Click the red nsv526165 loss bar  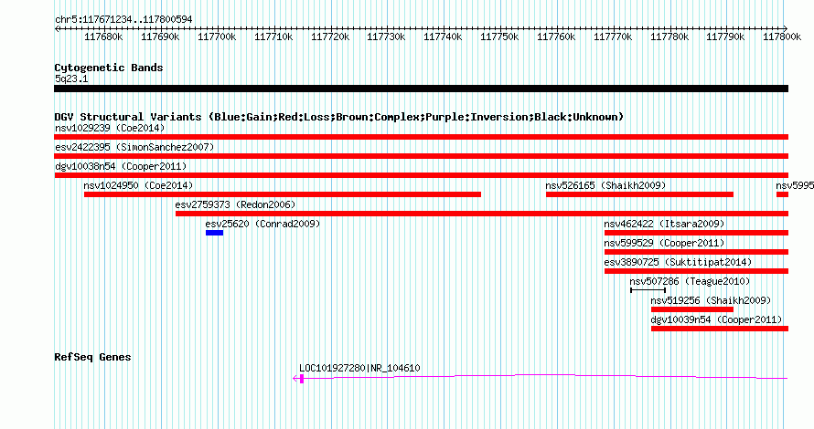click(639, 194)
